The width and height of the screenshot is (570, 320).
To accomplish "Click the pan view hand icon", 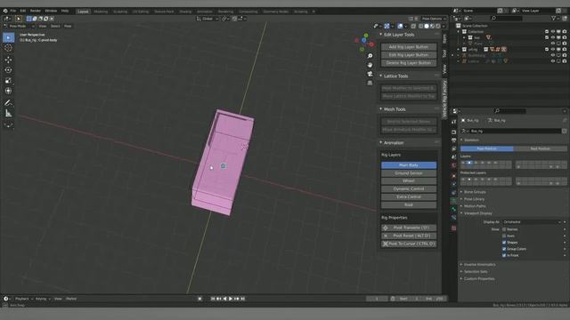I will (370, 65).
